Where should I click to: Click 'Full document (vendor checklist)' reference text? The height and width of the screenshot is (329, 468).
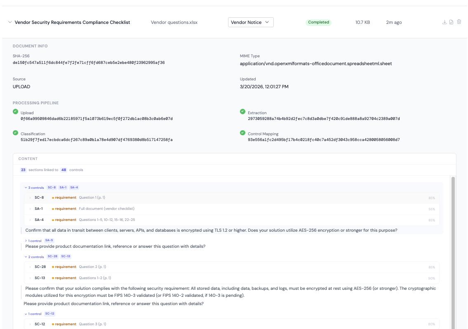(x=106, y=209)
